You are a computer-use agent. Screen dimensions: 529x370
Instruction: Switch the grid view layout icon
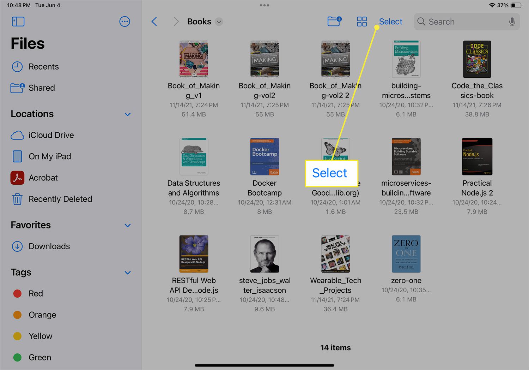[x=362, y=22]
